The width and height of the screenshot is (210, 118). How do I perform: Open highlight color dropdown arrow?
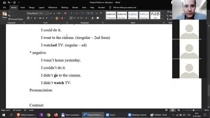[x=59, y=18]
